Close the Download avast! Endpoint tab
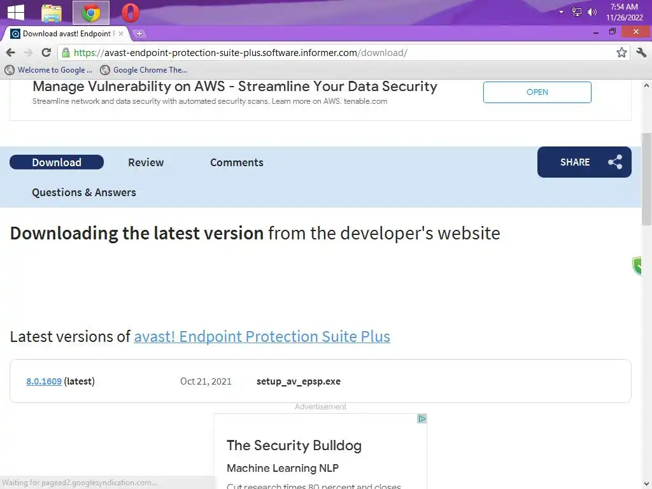 [x=120, y=34]
